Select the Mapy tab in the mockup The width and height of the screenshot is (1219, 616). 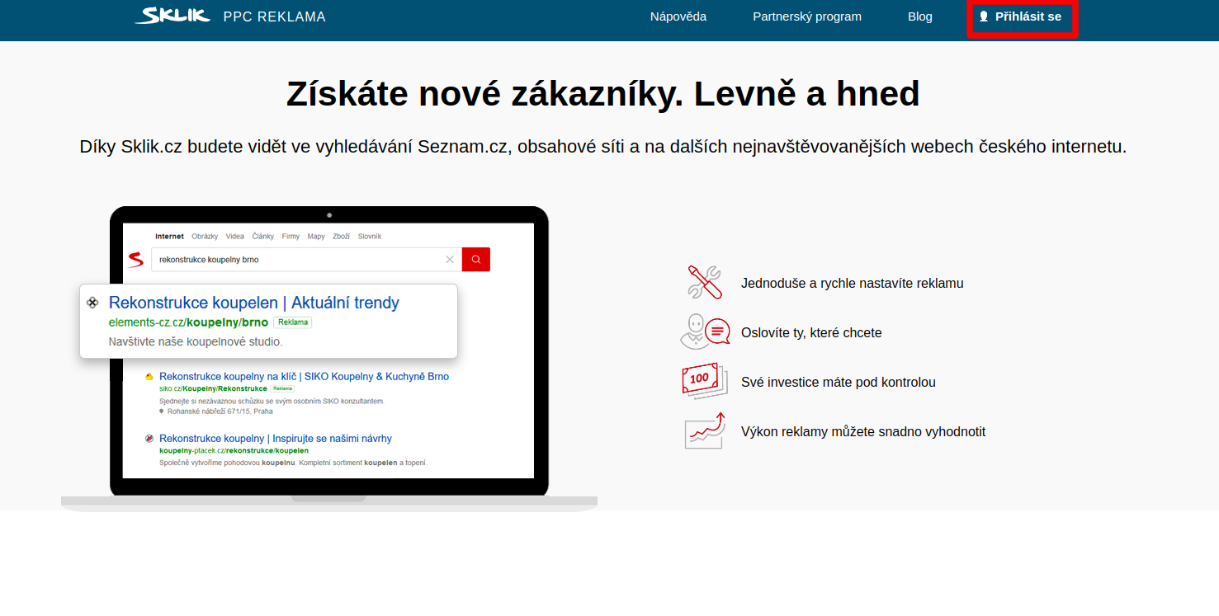pyautogui.click(x=316, y=237)
